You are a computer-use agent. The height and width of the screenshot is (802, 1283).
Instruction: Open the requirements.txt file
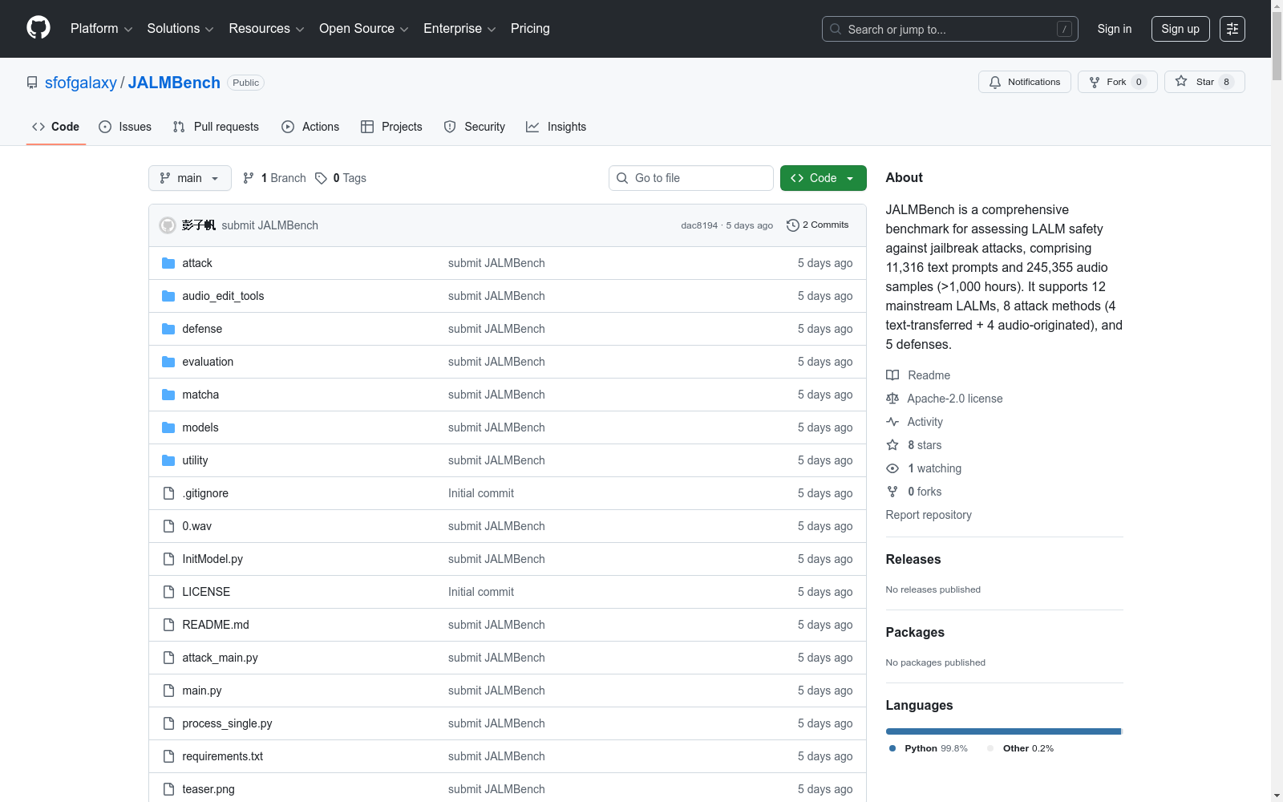coord(222,756)
